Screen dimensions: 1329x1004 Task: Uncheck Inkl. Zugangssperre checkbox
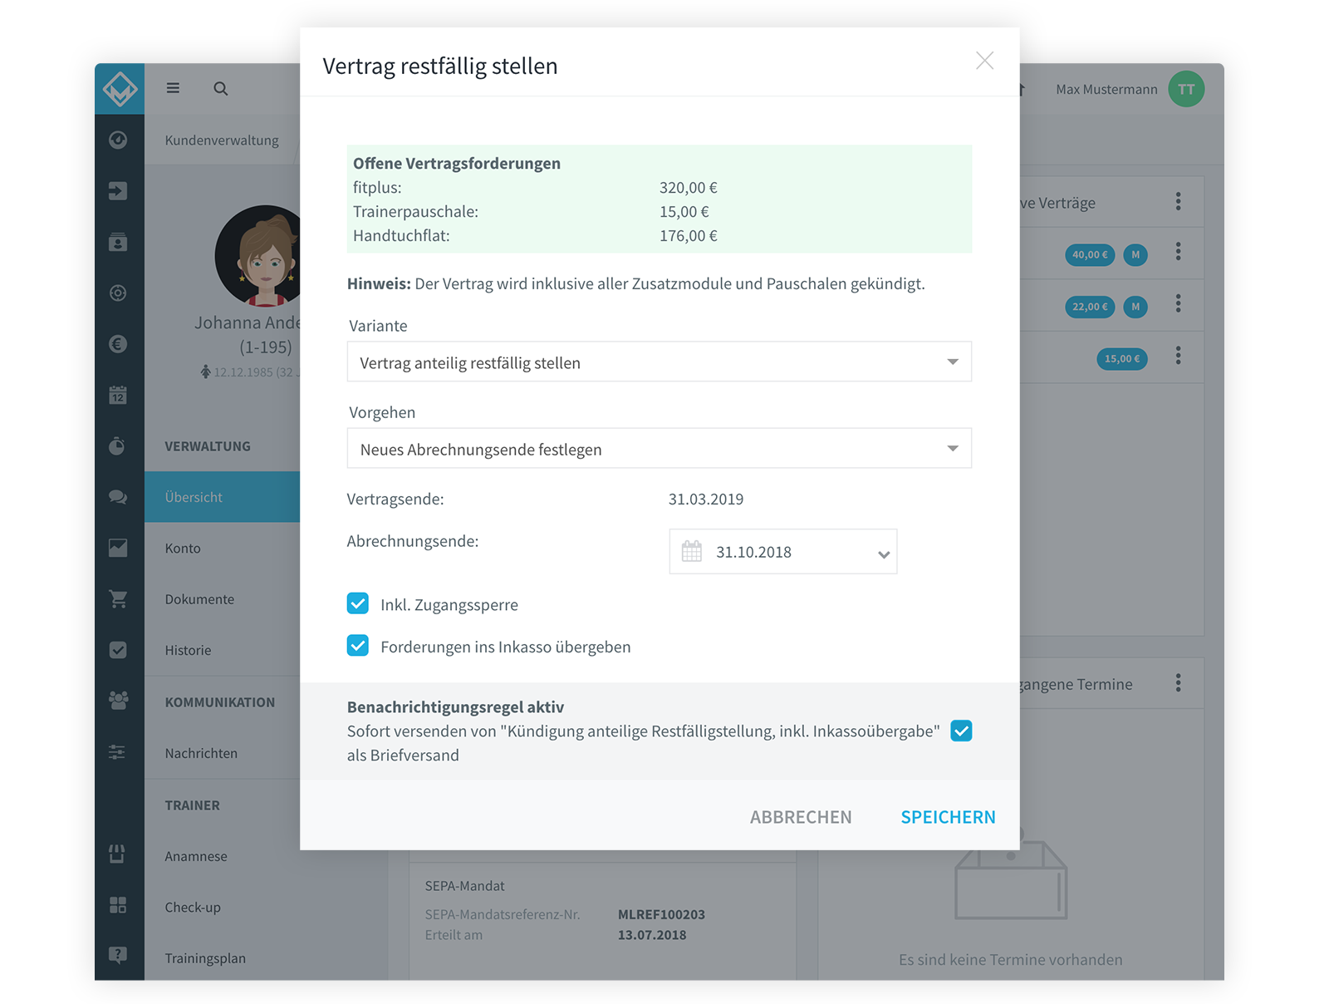(x=358, y=603)
